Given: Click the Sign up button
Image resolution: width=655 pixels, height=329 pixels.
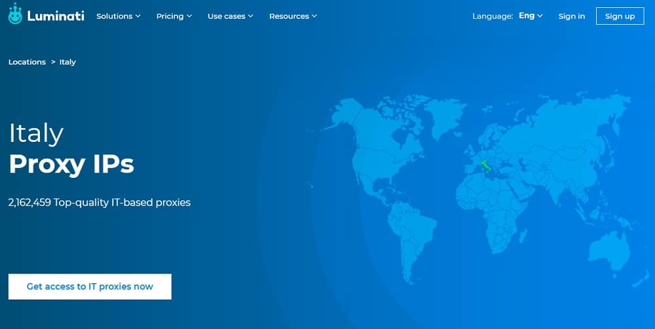Looking at the screenshot, I should tap(620, 16).
